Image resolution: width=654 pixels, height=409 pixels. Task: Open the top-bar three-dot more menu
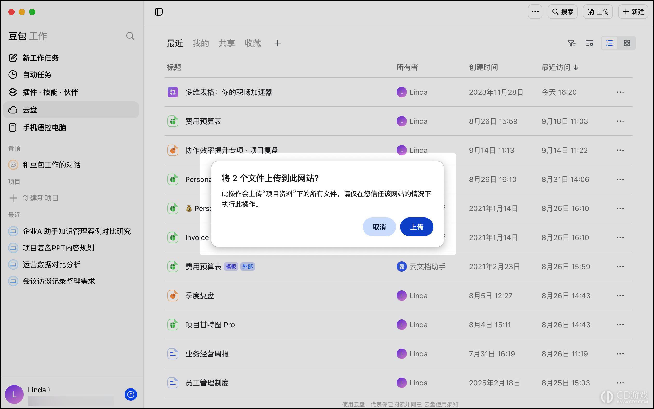(535, 12)
